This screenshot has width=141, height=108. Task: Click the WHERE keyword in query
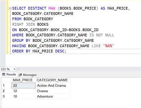[18, 35]
